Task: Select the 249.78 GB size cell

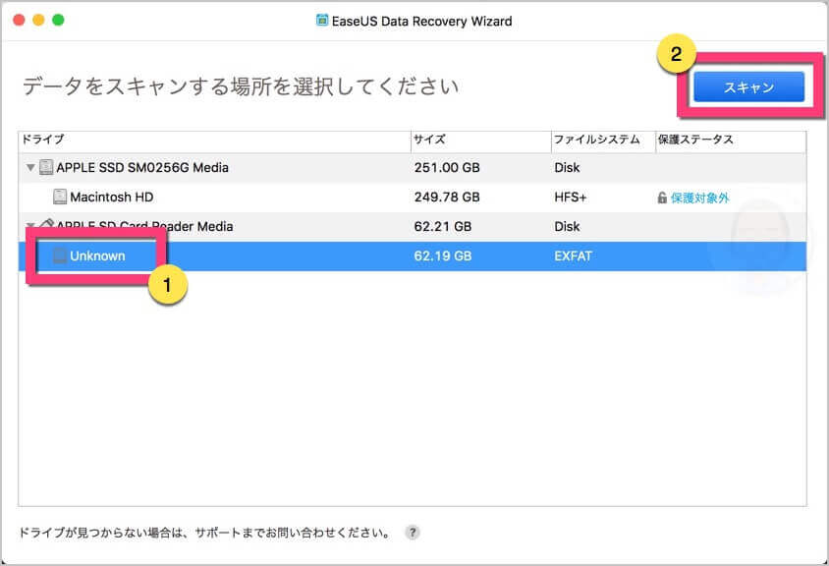Action: coord(447,198)
